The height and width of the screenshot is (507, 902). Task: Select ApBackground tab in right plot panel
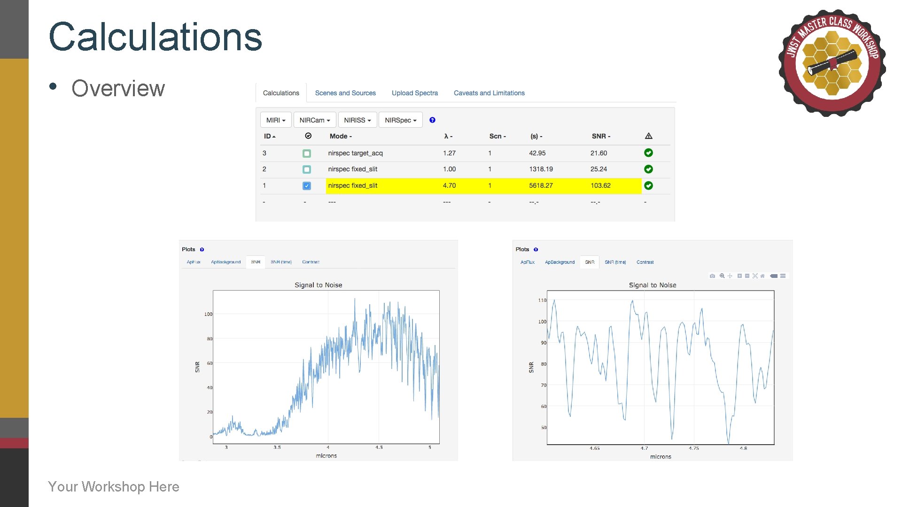pos(560,262)
